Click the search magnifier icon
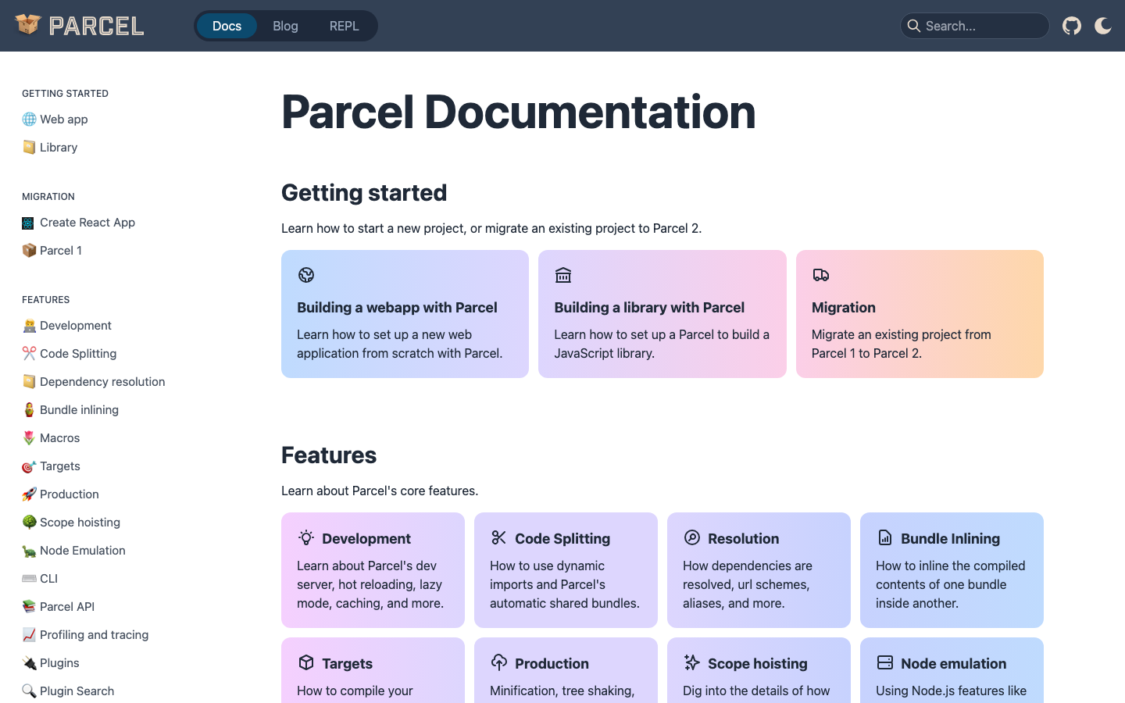The width and height of the screenshot is (1125, 703). click(913, 26)
